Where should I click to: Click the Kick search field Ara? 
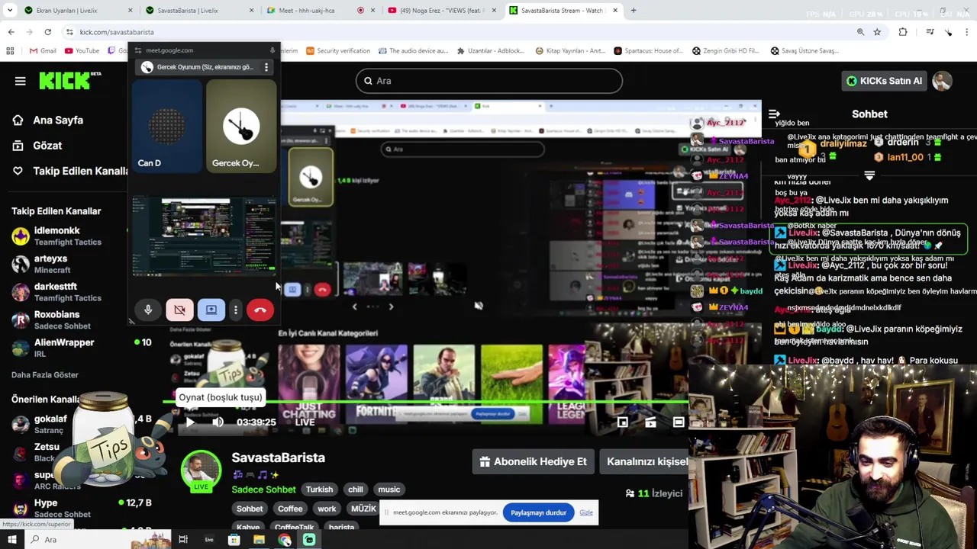(x=488, y=81)
